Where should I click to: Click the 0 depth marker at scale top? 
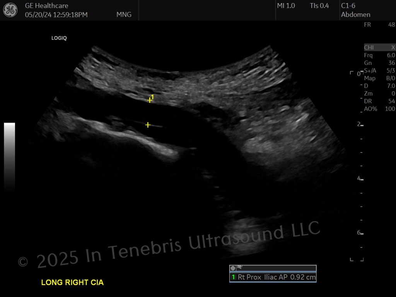click(x=358, y=74)
